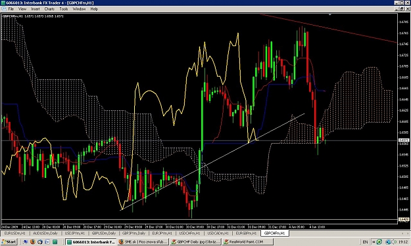Switch to the GBPJPYm,Daily chart tab

pyautogui.click(x=133, y=233)
